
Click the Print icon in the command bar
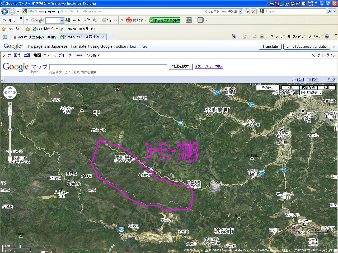click(262, 37)
